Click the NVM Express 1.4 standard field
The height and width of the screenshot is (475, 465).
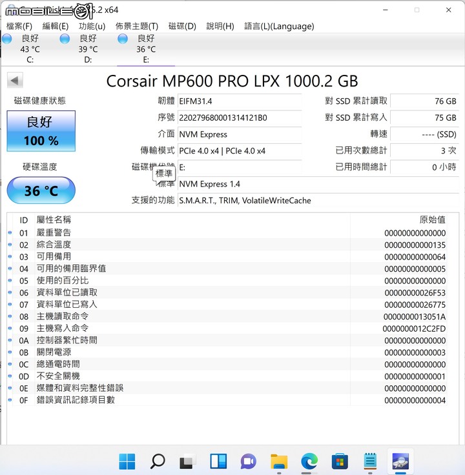[318, 184]
